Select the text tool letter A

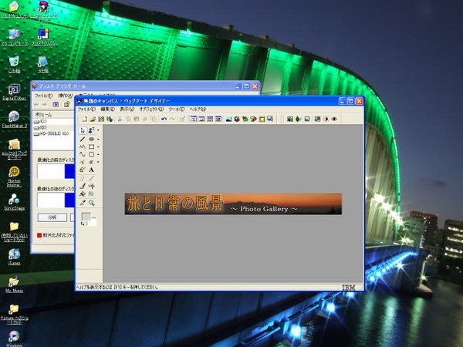coord(92,170)
